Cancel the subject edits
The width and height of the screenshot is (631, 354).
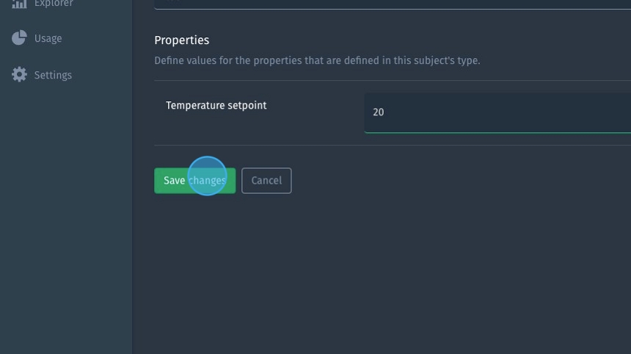[266, 181]
